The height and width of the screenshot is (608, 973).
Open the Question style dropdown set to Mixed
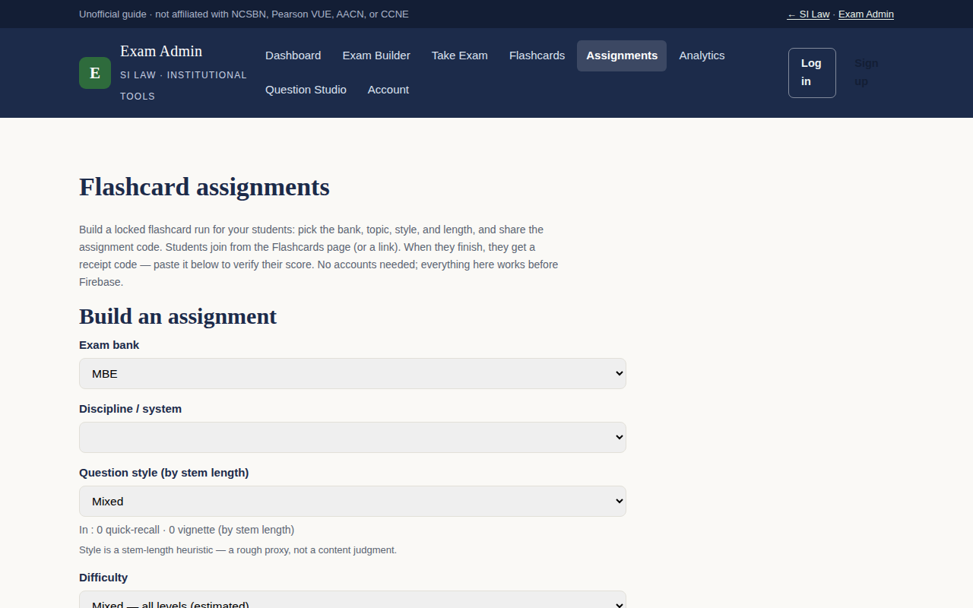[x=353, y=501]
